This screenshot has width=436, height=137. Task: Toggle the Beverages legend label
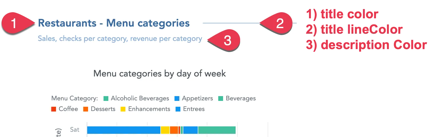pyautogui.click(x=241, y=98)
